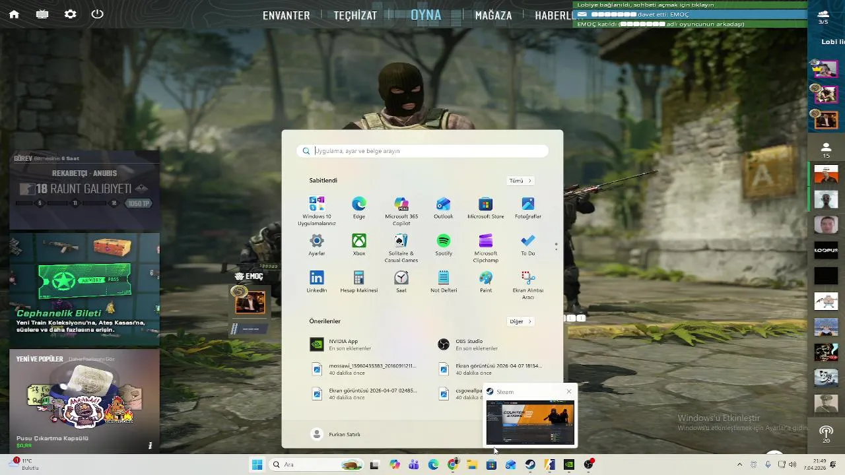The height and width of the screenshot is (475, 845).
Task: Click friends list icon showing 15
Action: (x=826, y=150)
